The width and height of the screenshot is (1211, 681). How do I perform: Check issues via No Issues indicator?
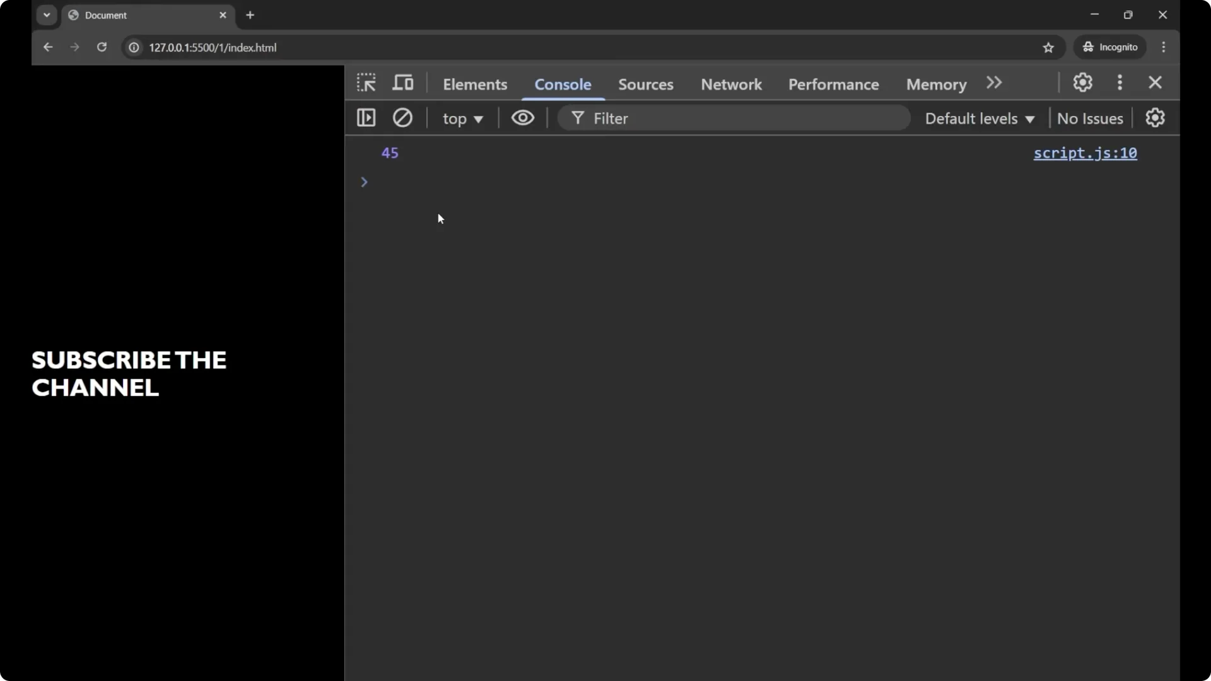tap(1090, 119)
